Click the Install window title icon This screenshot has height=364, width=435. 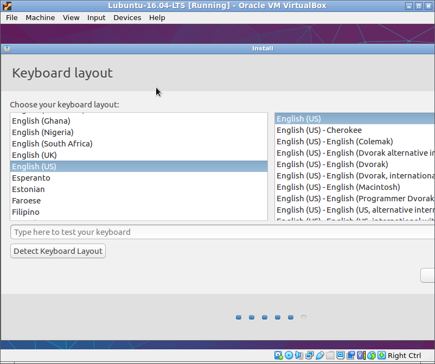click(7, 49)
